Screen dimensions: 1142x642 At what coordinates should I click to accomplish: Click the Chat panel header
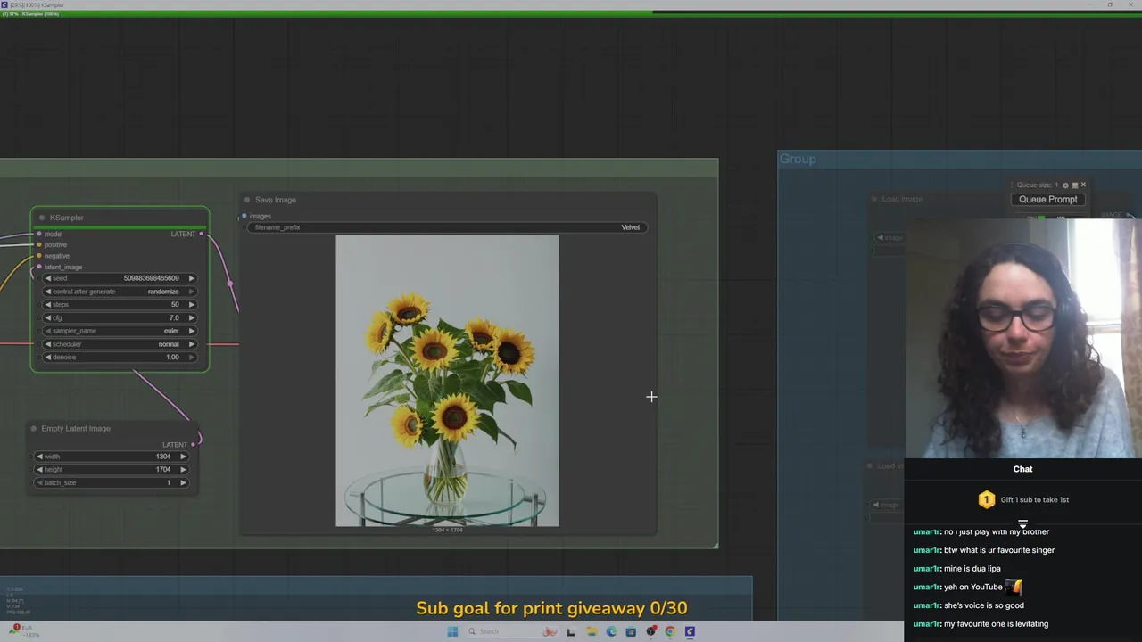[1022, 469]
